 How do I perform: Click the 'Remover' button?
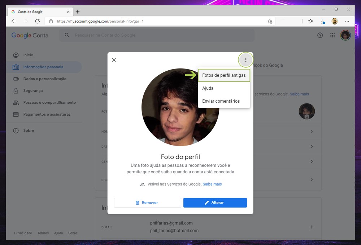[147, 202]
